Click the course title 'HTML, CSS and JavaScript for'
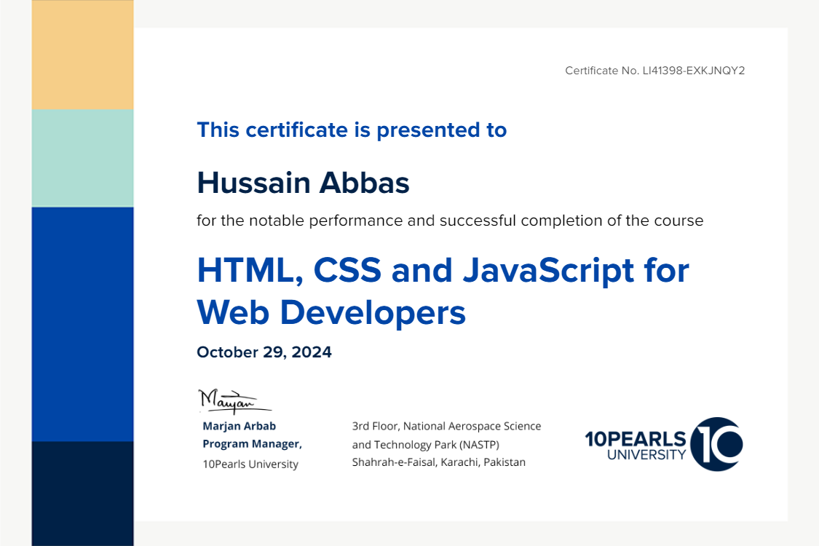The image size is (819, 546). pyautogui.click(x=443, y=272)
